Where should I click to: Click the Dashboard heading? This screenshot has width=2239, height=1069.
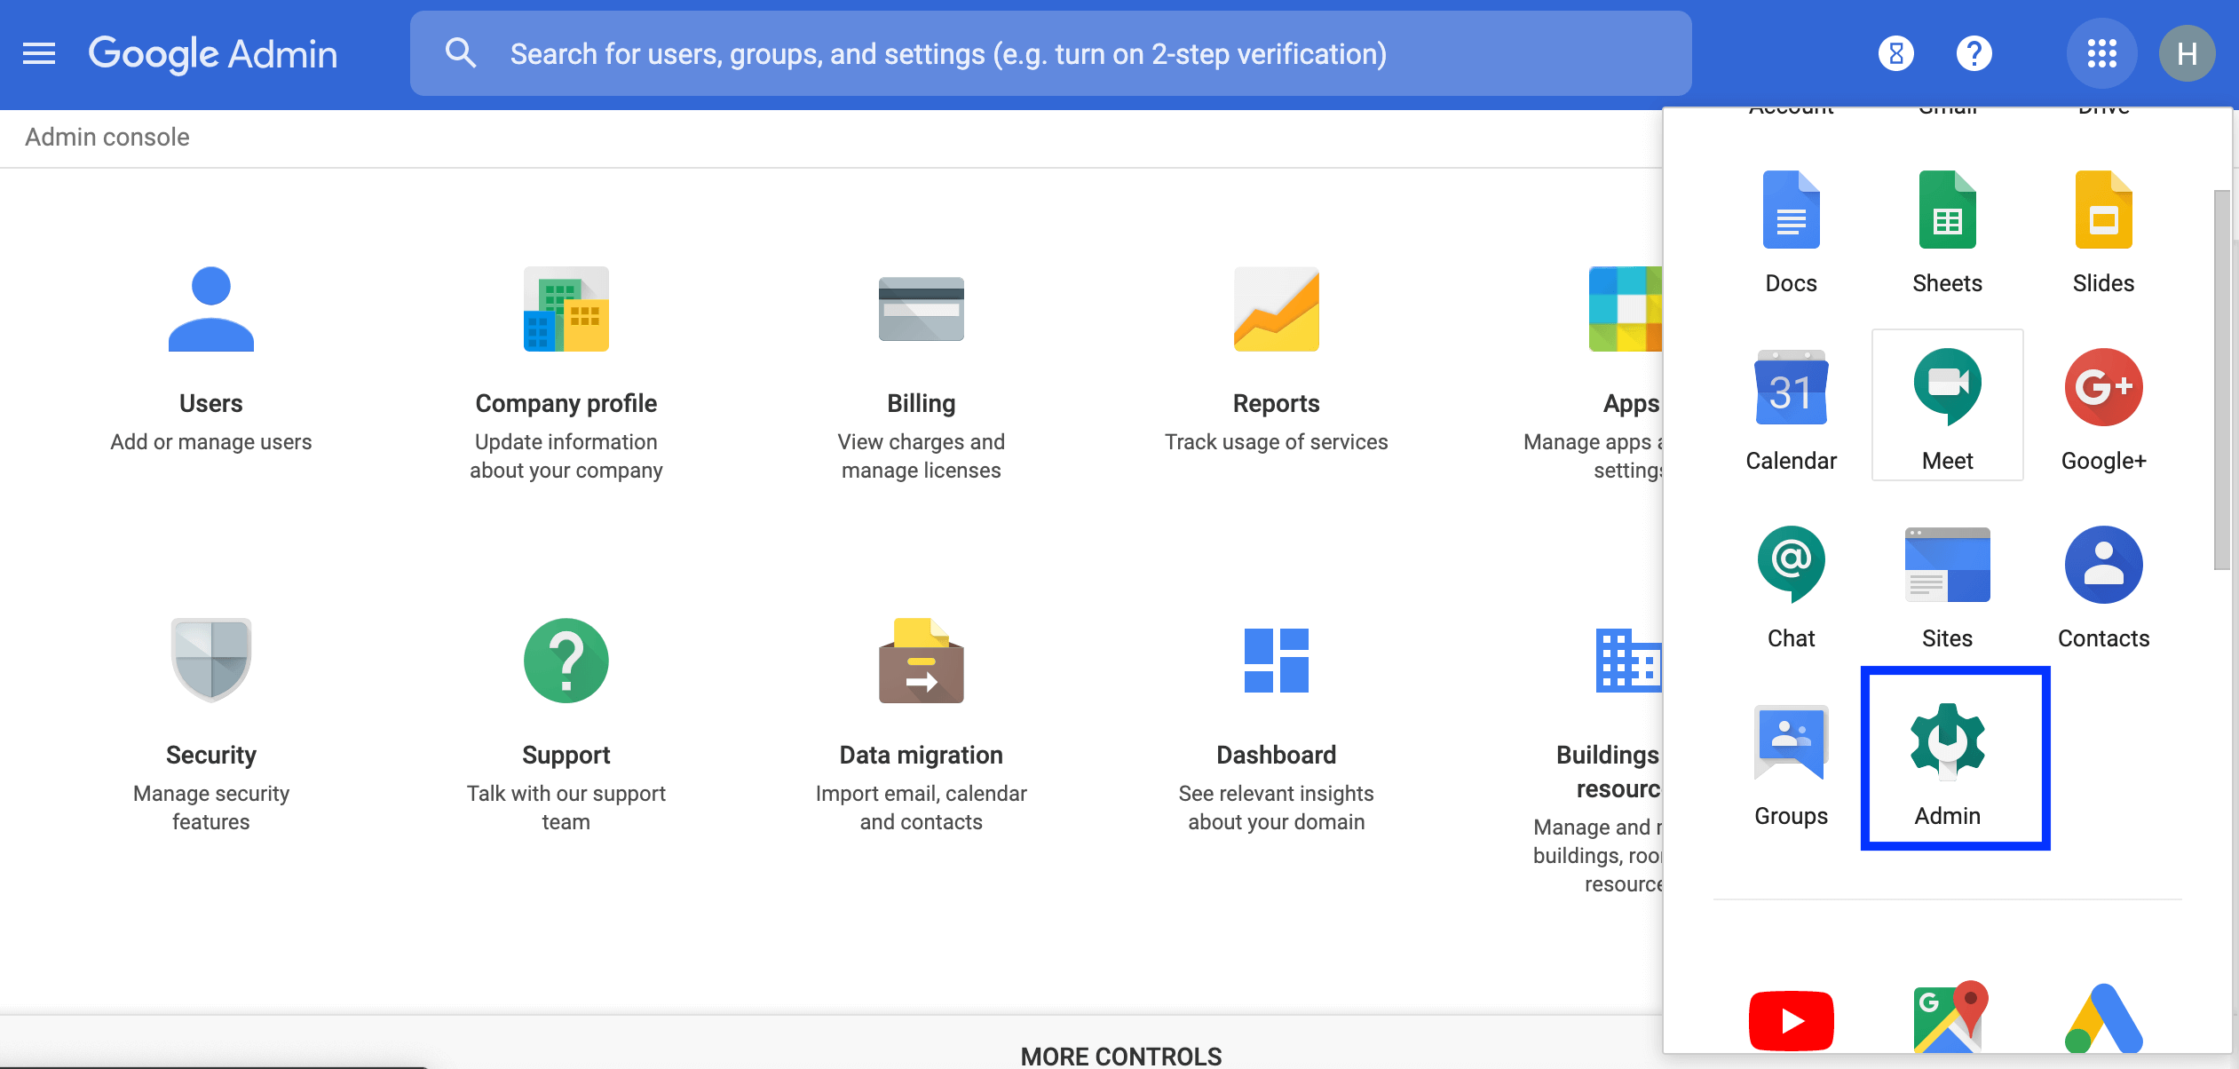(1277, 755)
